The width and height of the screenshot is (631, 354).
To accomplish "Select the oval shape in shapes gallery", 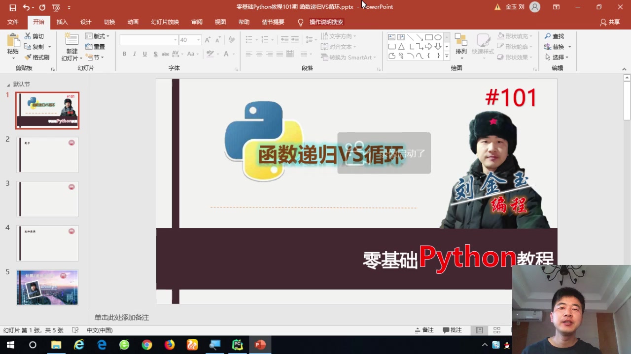I will pos(438,37).
